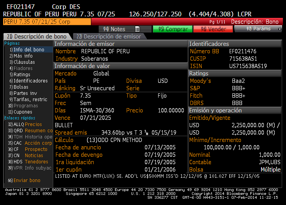
Task: Select Cupones in the pages list
Action: (x=23, y=112)
